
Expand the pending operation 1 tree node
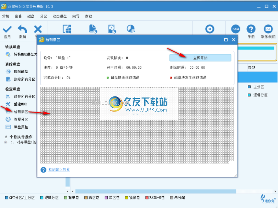(x=6, y=142)
